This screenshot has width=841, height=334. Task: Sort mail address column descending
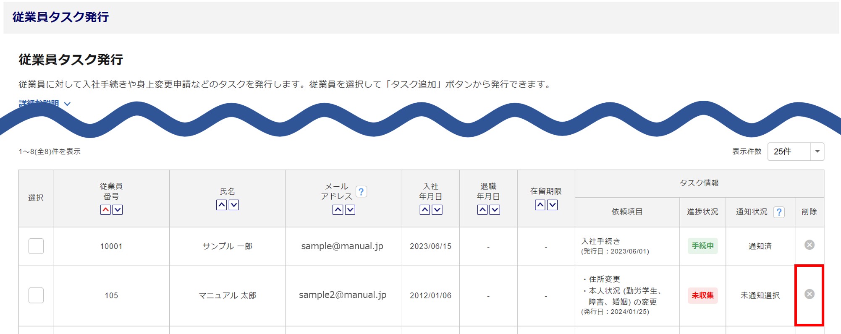pos(350,210)
